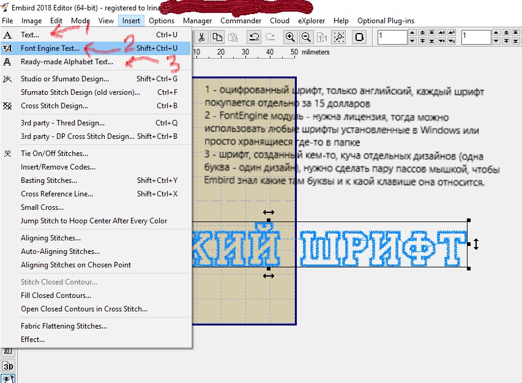The width and height of the screenshot is (522, 383).
Task: Click the up arrow next to right numeric field
Action: (496, 32)
